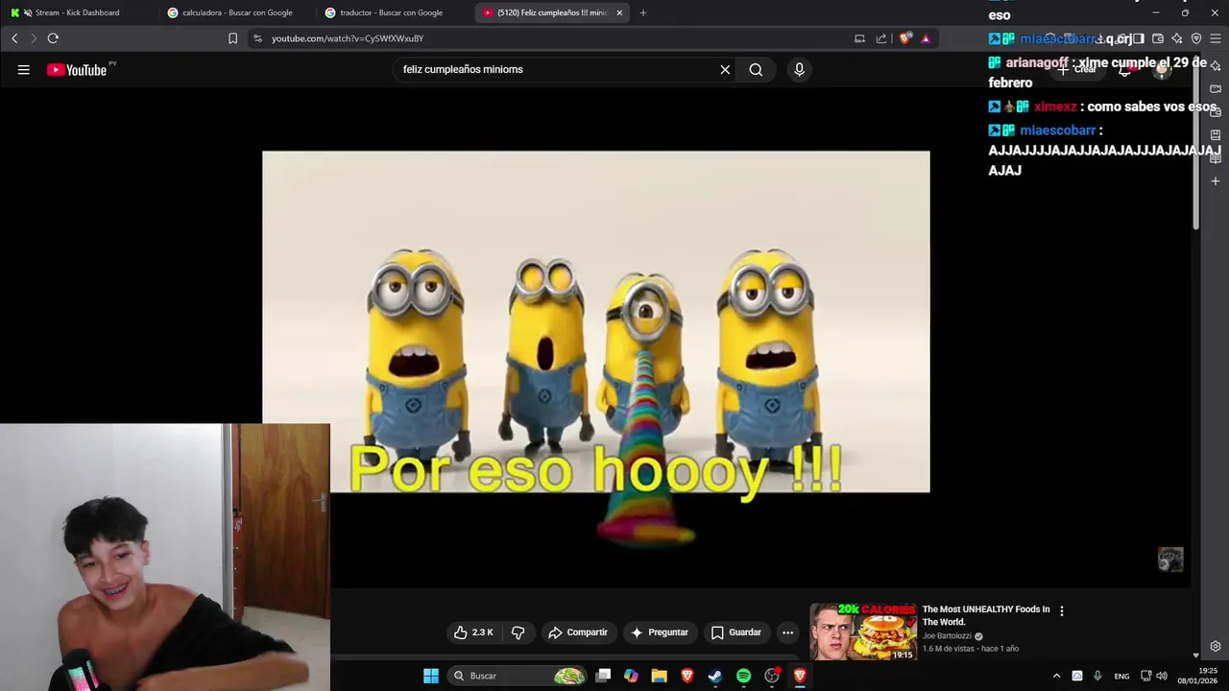The width and height of the screenshot is (1229, 691).
Task: Open the Brave Shields lion icon
Action: click(904, 38)
